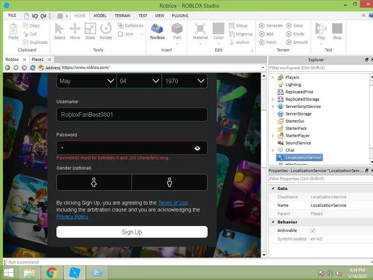Select the Paint terrain tool
This screenshot has width=373, height=280.
268,42
